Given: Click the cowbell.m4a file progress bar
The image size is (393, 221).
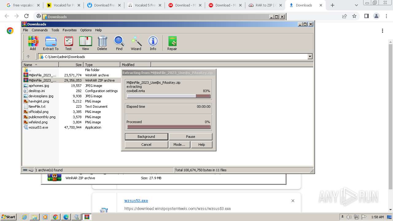Looking at the screenshot, I should (x=169, y=96).
